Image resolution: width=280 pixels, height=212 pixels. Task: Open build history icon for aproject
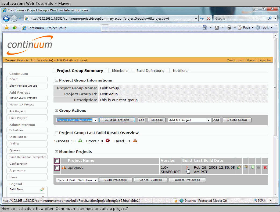point(245,167)
